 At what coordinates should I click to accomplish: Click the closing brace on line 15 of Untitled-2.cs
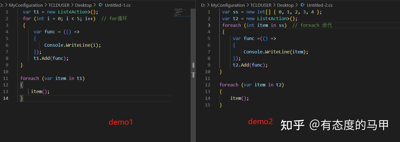tap(221, 105)
